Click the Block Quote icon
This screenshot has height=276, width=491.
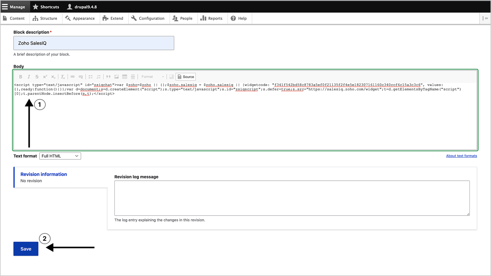point(108,77)
